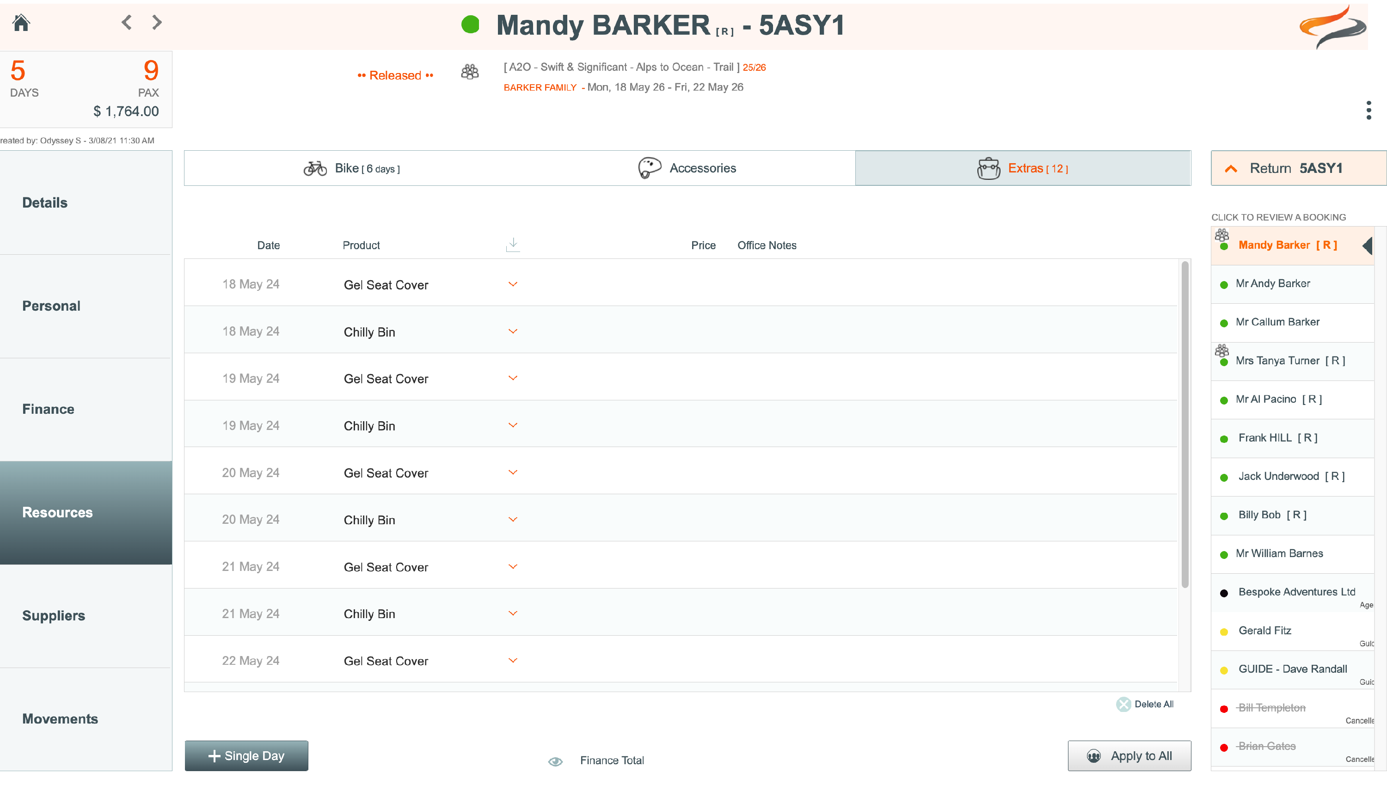Review Mrs Tanya Turner booking
Viewport: 1387px width, 785px height.
tap(1290, 361)
